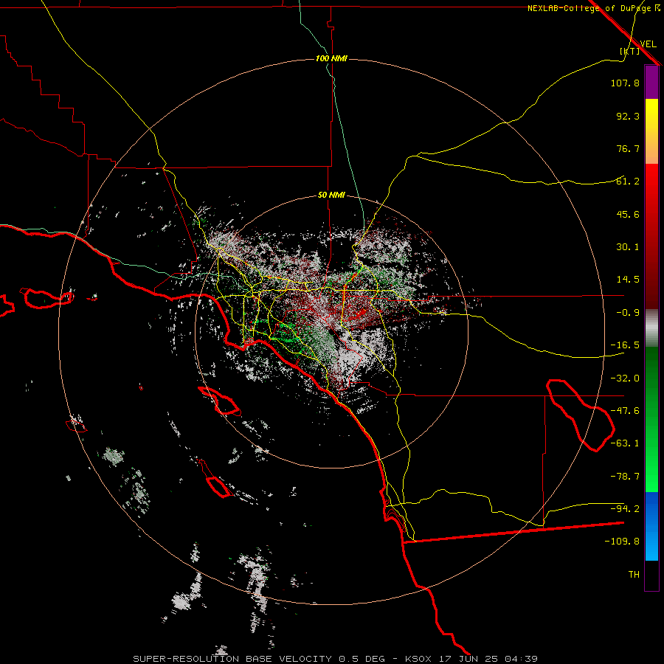Screen dimensions: 664x664
Task: Click the yellow-orange segment of the color bar
Action: click(651, 131)
